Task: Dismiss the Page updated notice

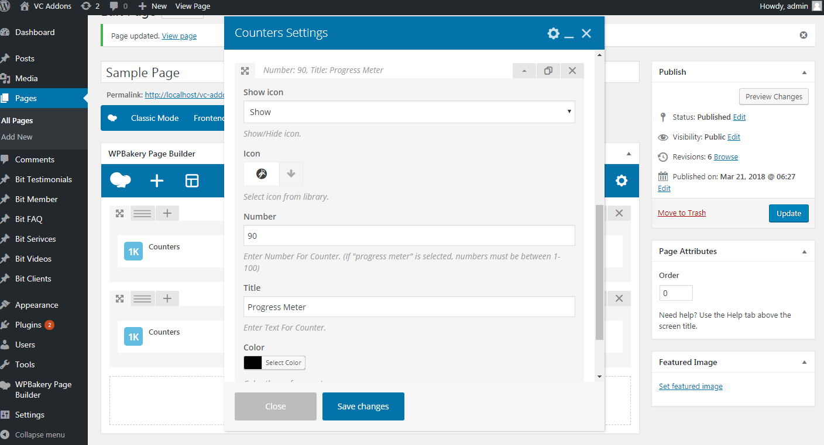Action: [x=803, y=35]
